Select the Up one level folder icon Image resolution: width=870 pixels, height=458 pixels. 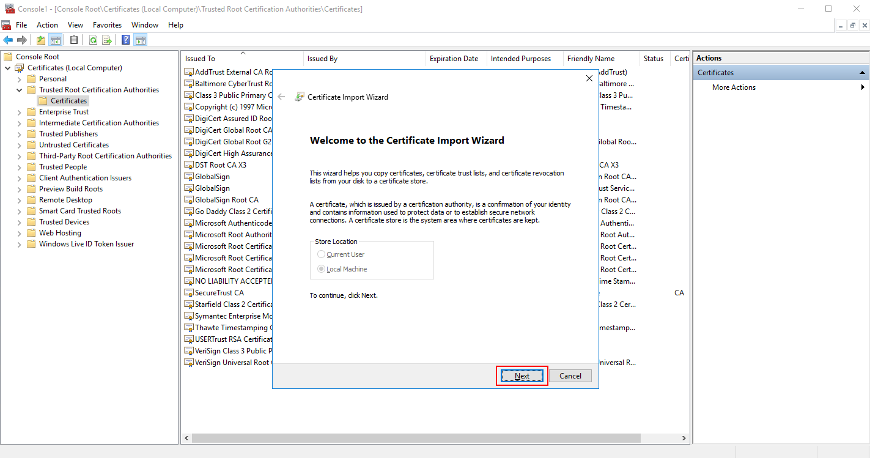[40, 39]
